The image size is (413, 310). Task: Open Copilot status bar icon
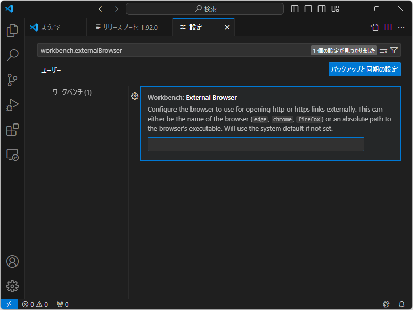[386, 304]
